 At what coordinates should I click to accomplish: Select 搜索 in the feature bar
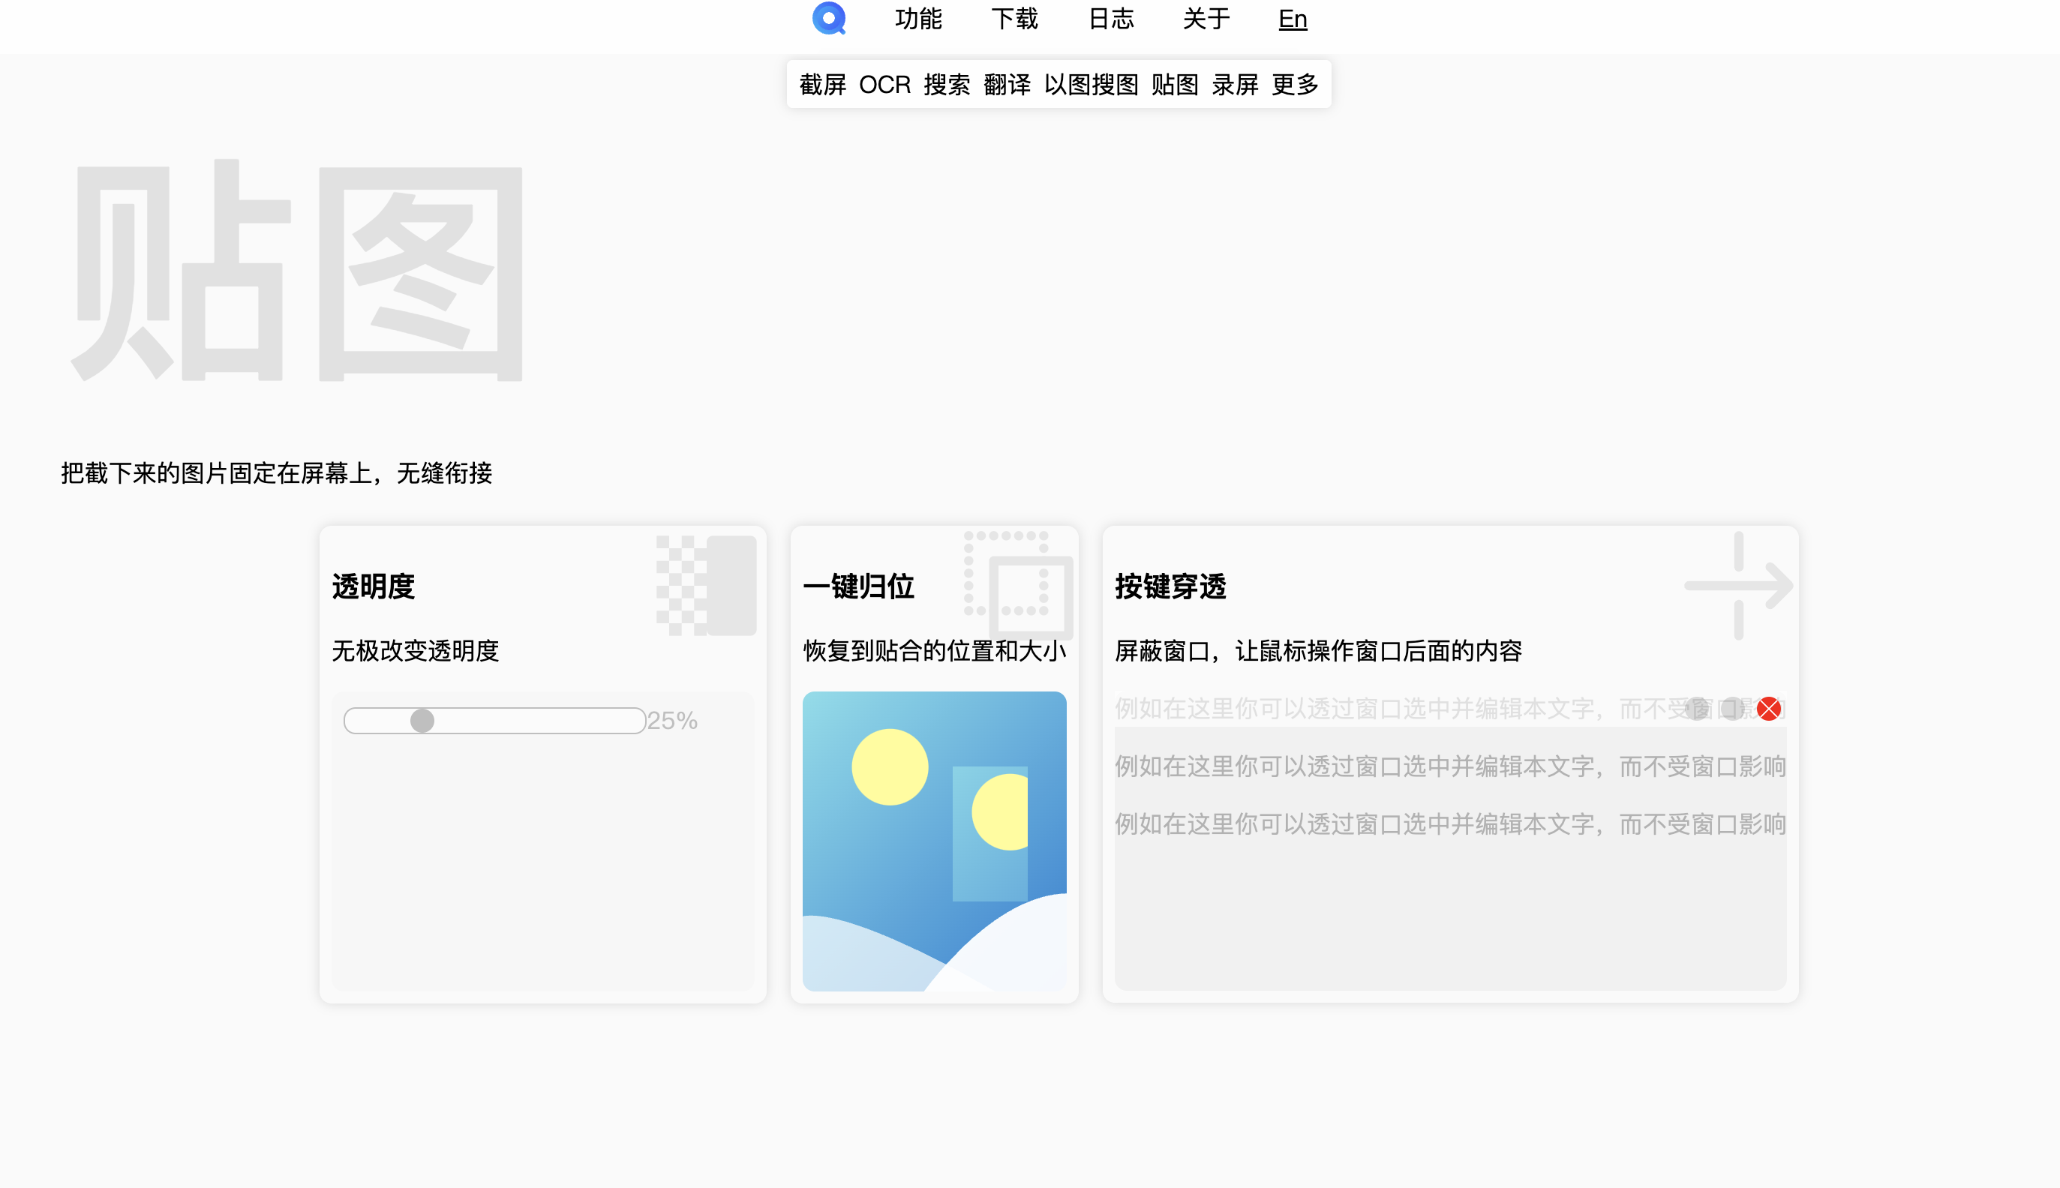tap(947, 84)
